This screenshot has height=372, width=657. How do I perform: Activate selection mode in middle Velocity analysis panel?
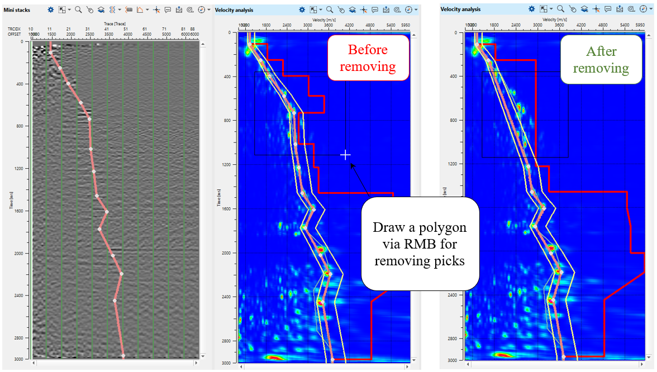pos(313,9)
